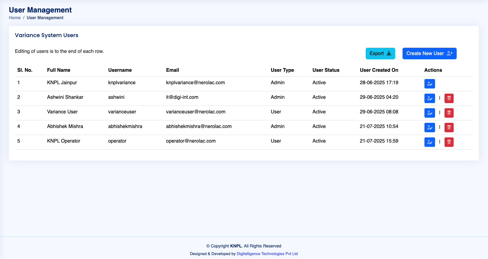This screenshot has width=488, height=259.
Task: Click the User Management page title
Action: (40, 10)
